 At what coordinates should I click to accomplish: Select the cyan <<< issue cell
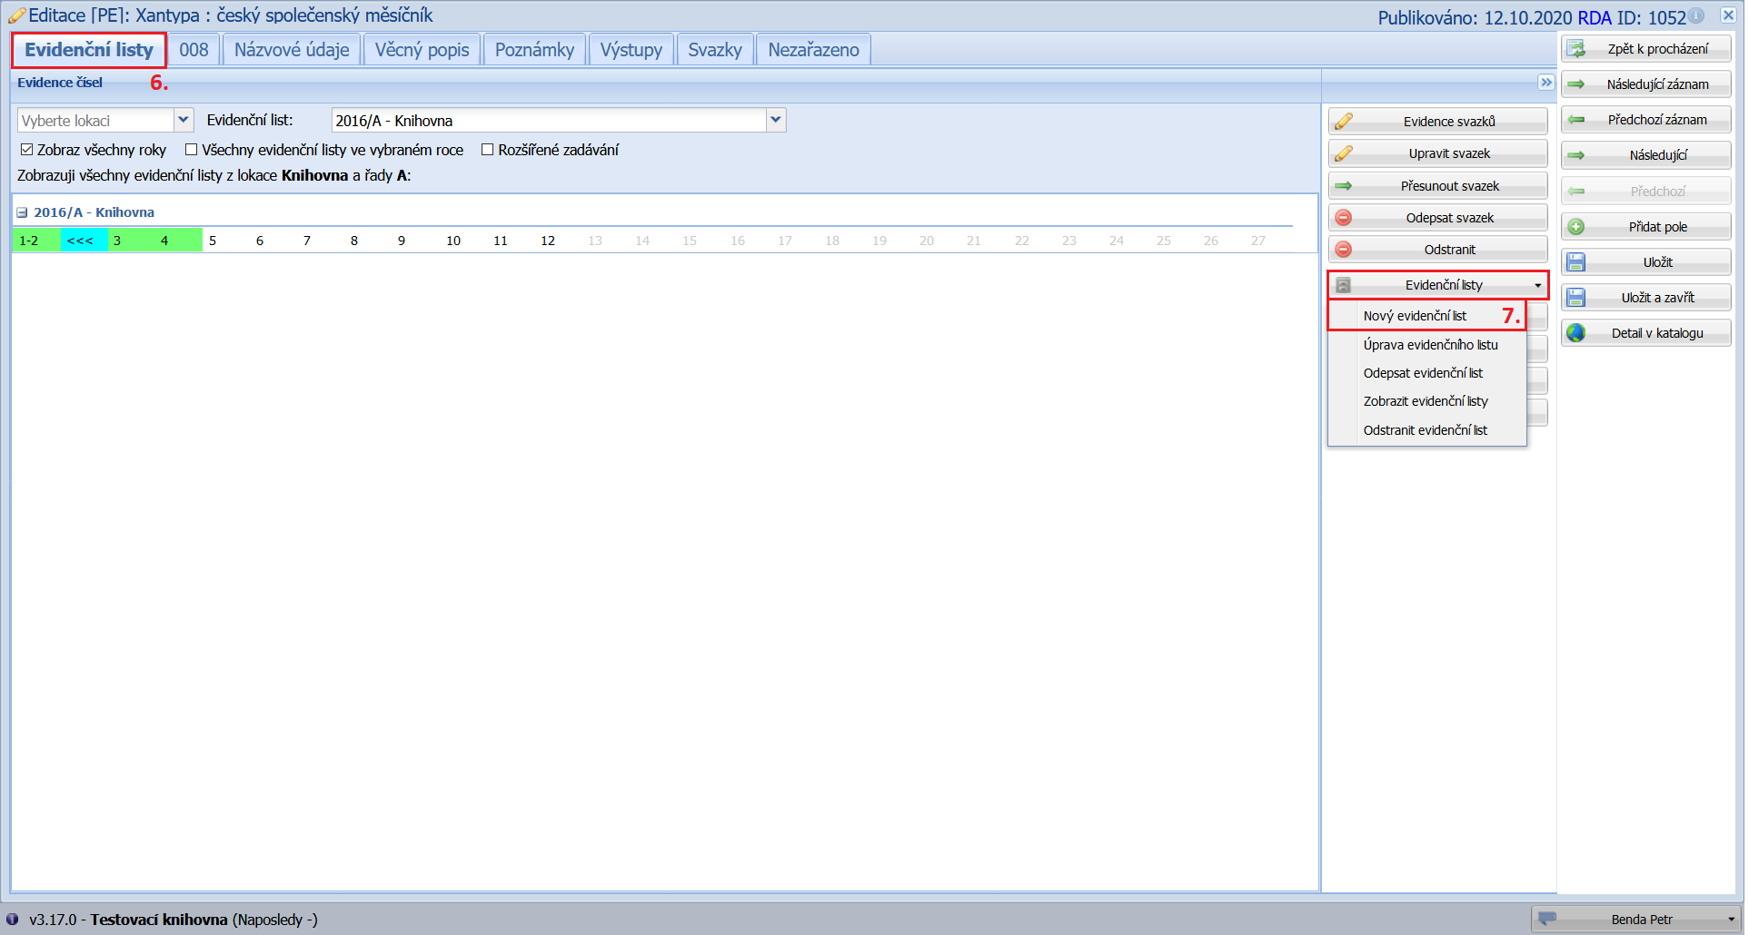click(x=84, y=241)
